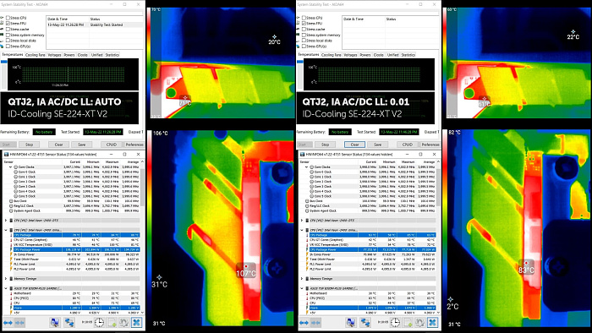Click the Stop button in the AUTO test window
592x333 pixels.
pyautogui.click(x=29, y=145)
